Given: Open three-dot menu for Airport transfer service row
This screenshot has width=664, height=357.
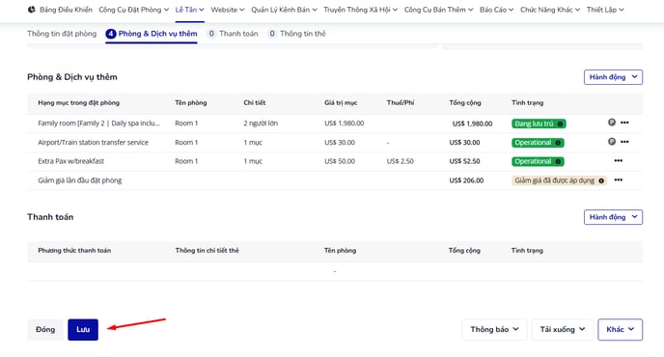Looking at the screenshot, I should [x=624, y=142].
